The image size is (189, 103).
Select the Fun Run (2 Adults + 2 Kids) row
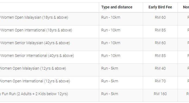point(94,95)
